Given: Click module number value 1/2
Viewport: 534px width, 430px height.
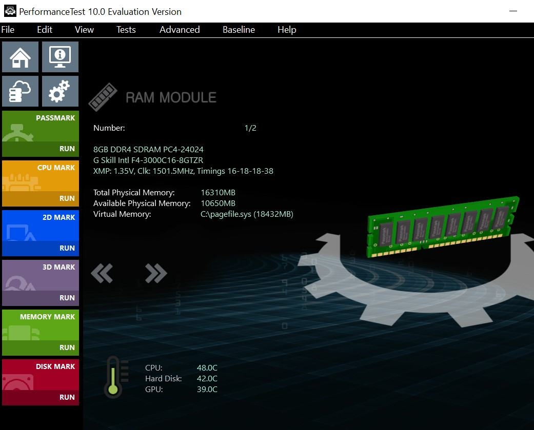Looking at the screenshot, I should [250, 128].
